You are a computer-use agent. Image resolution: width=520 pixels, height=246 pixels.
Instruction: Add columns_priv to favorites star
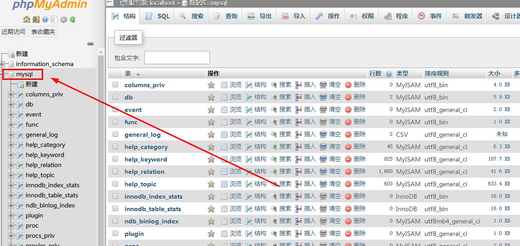pyautogui.click(x=211, y=85)
